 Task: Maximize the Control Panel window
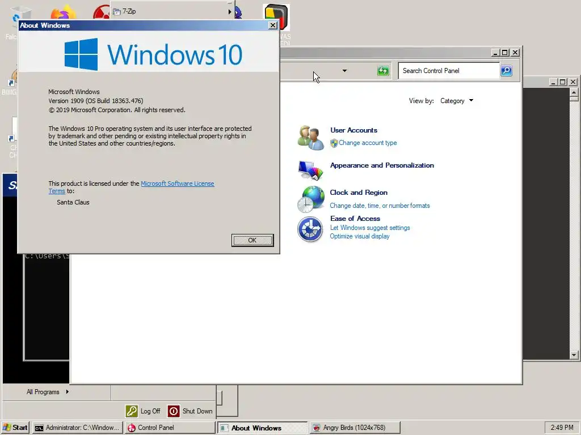coord(504,53)
